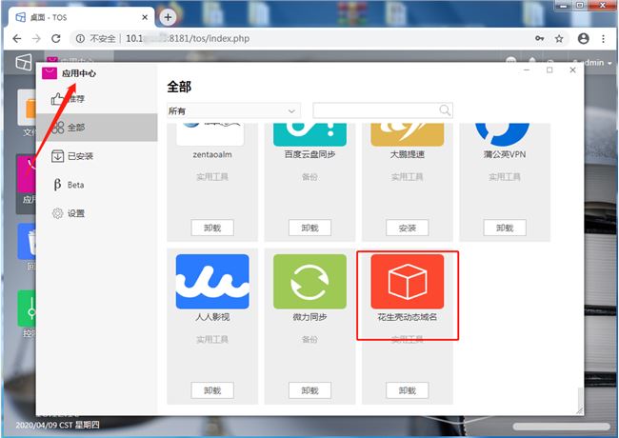The height and width of the screenshot is (438, 619).
Task: Open browser profile avatar
Action: tap(583, 38)
